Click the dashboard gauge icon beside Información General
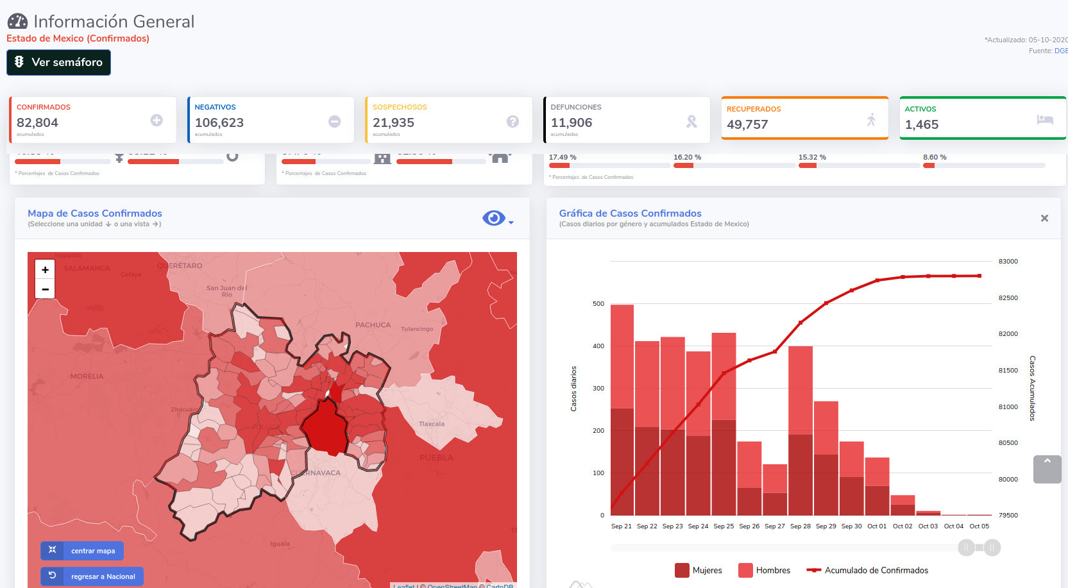Image resolution: width=1068 pixels, height=588 pixels. [17, 22]
